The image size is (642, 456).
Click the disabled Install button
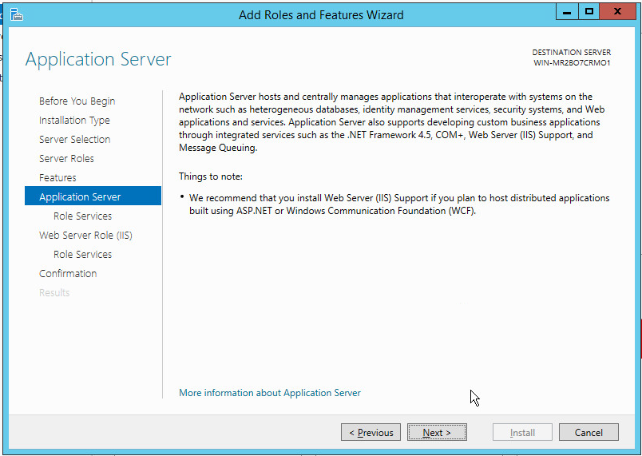522,433
